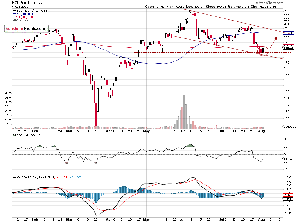The width and height of the screenshot is (296, 222).
Task: Select the 'Ecolab, Inc.' company name
Action: pyautogui.click(x=29, y=3)
